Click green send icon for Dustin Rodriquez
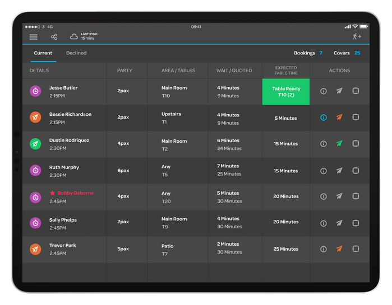 coord(339,143)
